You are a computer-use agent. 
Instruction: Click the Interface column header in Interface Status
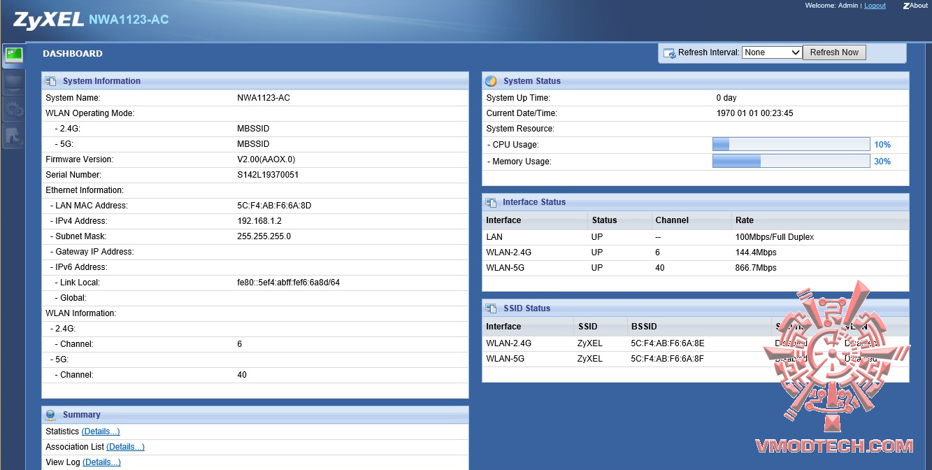(x=503, y=220)
